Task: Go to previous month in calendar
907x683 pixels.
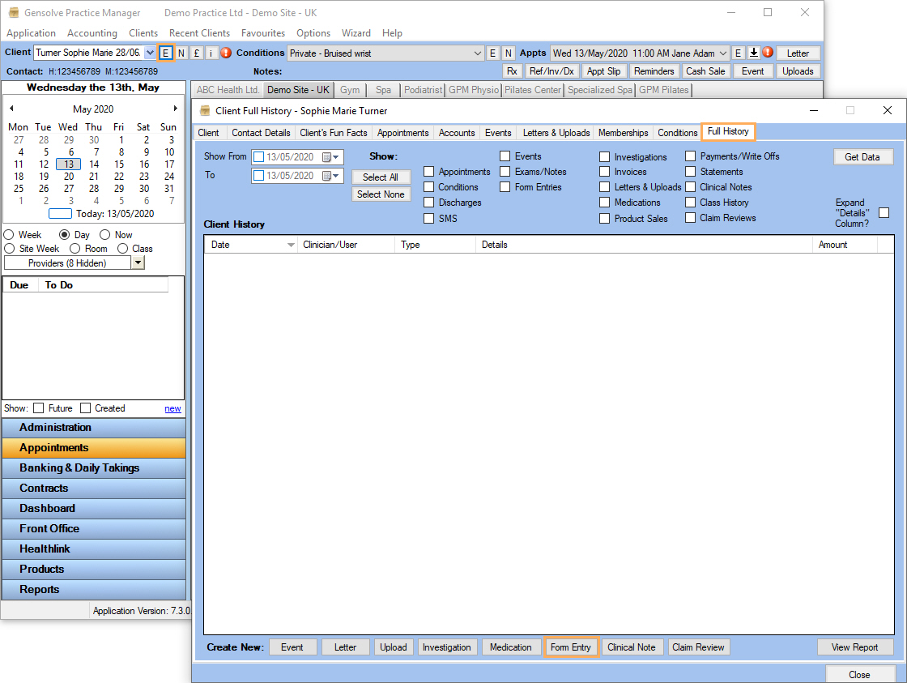Action: point(11,109)
